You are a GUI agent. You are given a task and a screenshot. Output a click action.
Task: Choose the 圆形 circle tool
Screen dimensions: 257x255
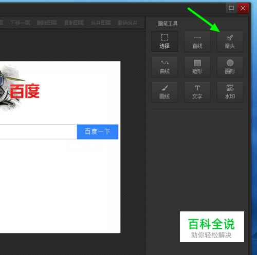230,67
